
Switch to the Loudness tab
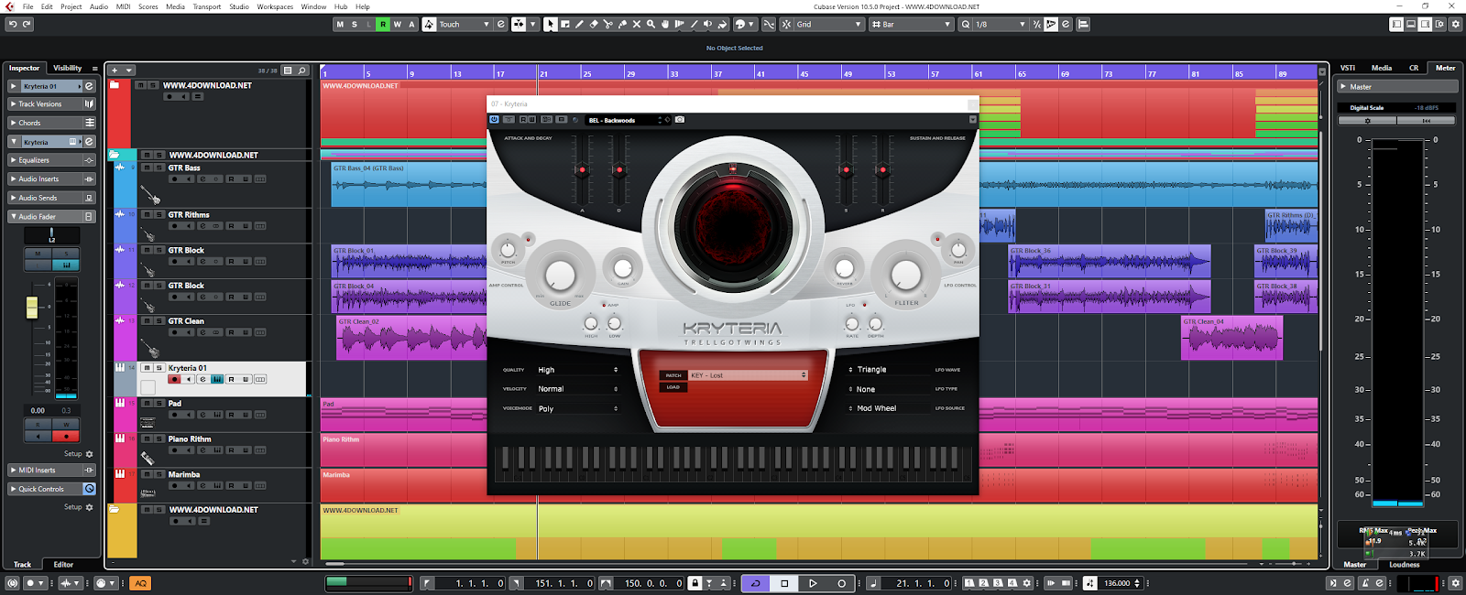click(x=1405, y=565)
